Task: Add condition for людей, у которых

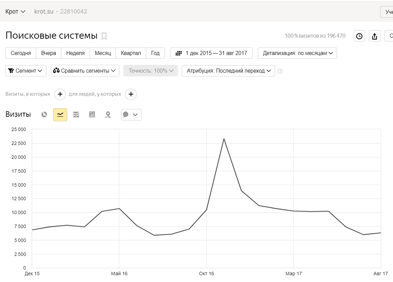Action: [131, 94]
